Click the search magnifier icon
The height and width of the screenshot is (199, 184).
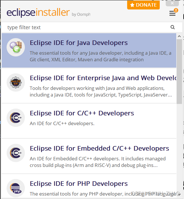pos(173,27)
